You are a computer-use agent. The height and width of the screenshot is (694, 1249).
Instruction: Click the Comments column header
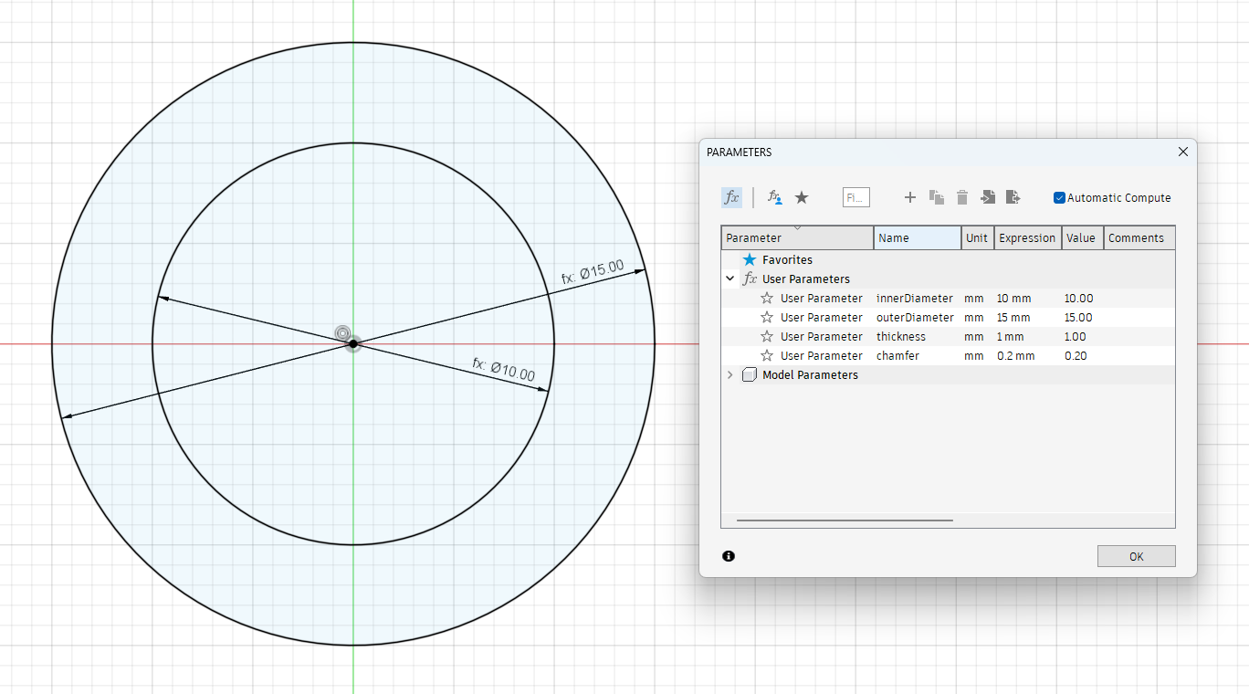click(x=1139, y=238)
